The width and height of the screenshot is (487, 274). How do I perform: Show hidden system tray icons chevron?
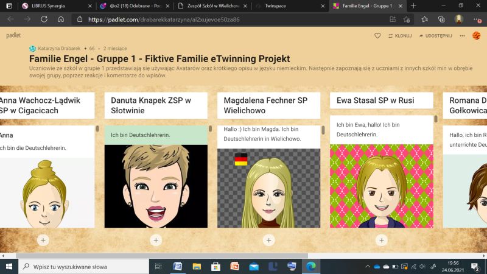[x=368, y=266]
